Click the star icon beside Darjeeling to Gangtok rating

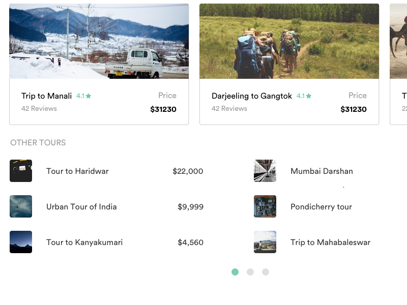pos(310,96)
